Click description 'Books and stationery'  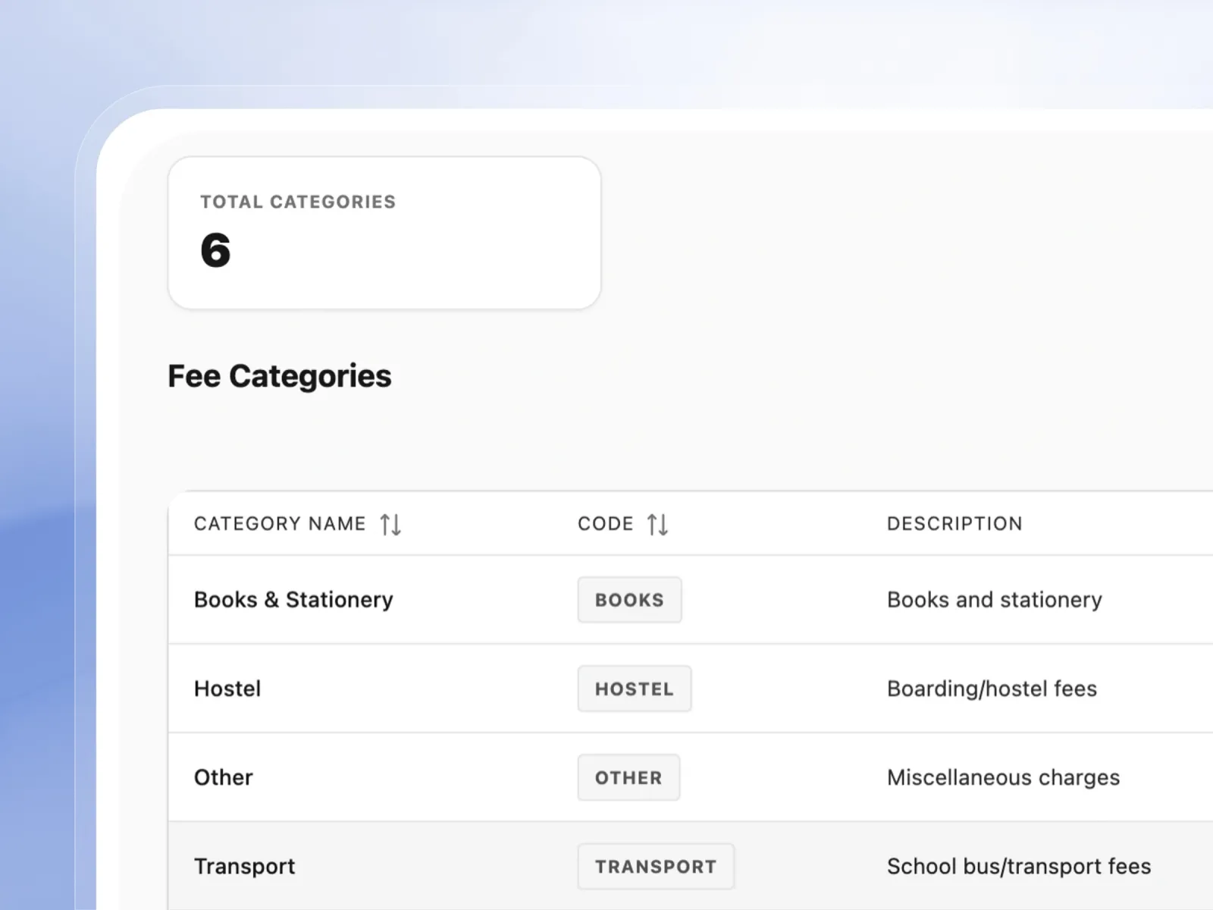click(x=994, y=600)
